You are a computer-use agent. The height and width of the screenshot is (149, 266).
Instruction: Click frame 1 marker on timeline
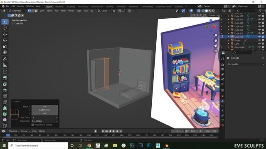coord(8,135)
